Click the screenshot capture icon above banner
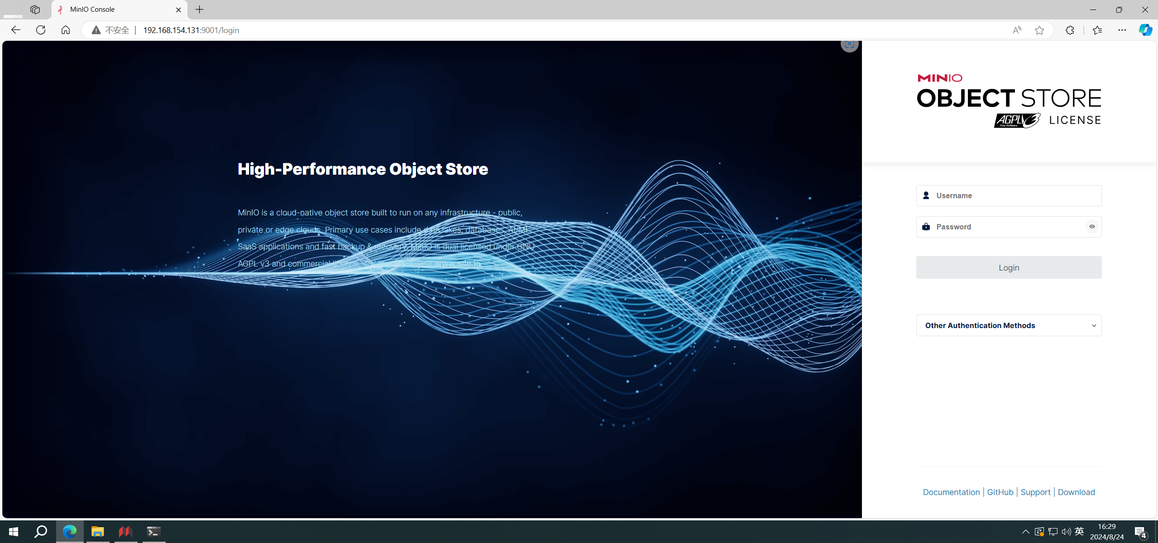 tap(849, 44)
